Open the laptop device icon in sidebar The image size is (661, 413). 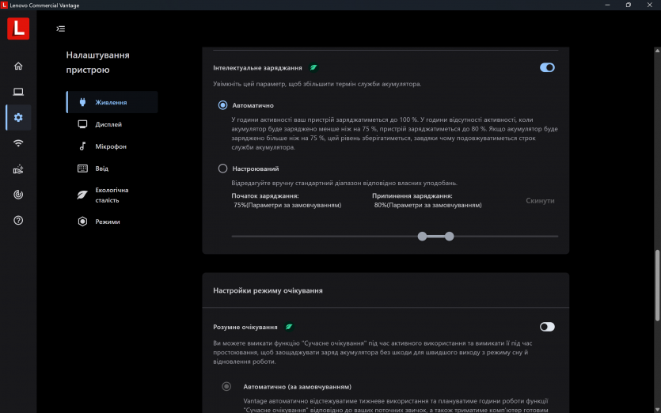click(x=18, y=92)
